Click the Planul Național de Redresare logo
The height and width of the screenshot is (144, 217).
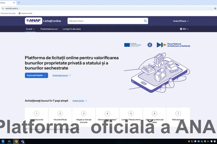(173, 45)
